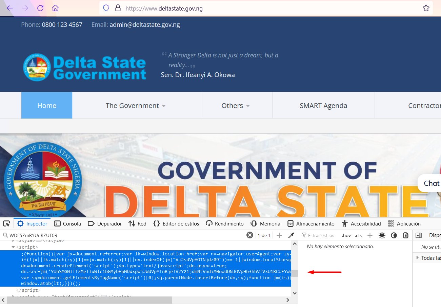Toggle light color scheme simulation (sun icon)

tap(382, 235)
